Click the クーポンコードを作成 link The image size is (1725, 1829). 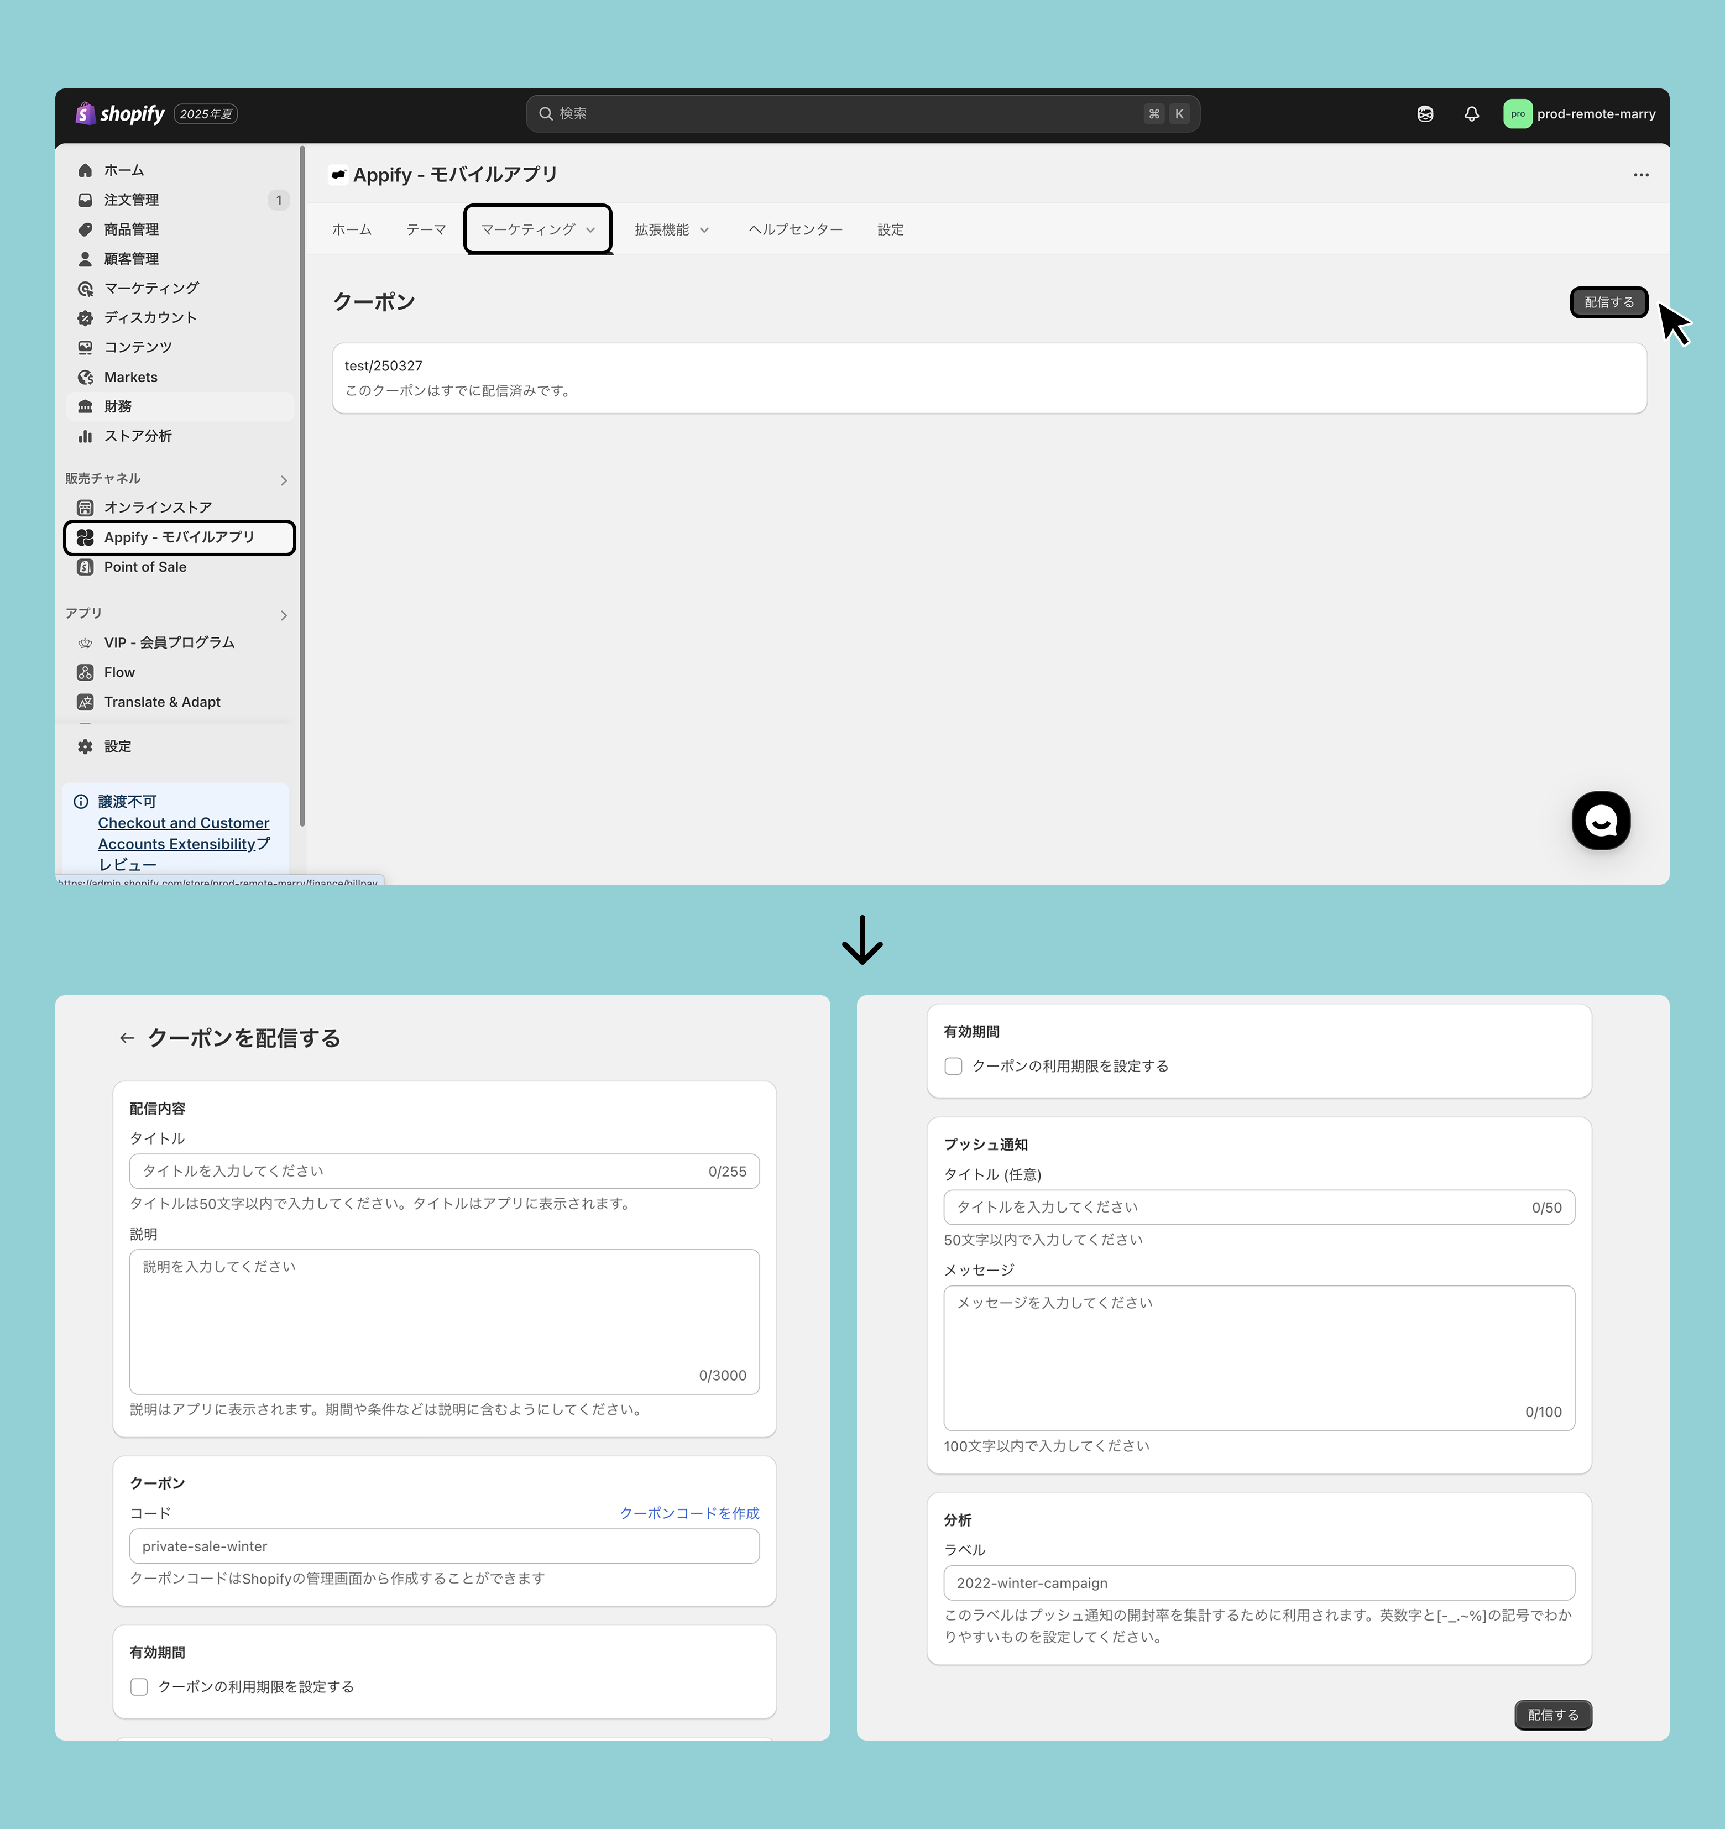[689, 1513]
